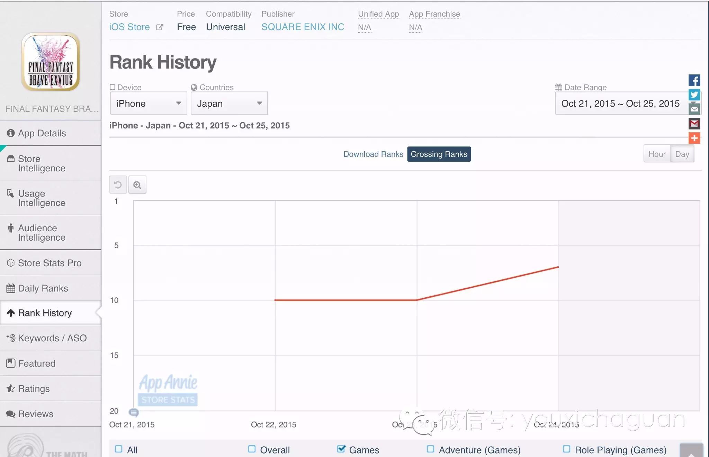Click the Featured bookmark icon

[x=11, y=363]
